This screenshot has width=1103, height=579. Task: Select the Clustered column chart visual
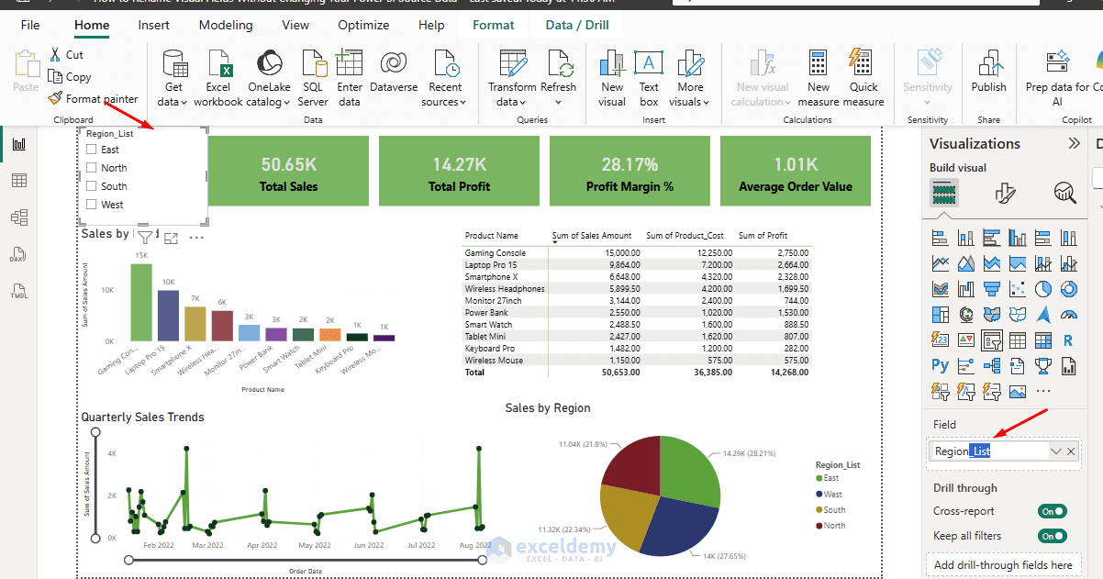1018,238
